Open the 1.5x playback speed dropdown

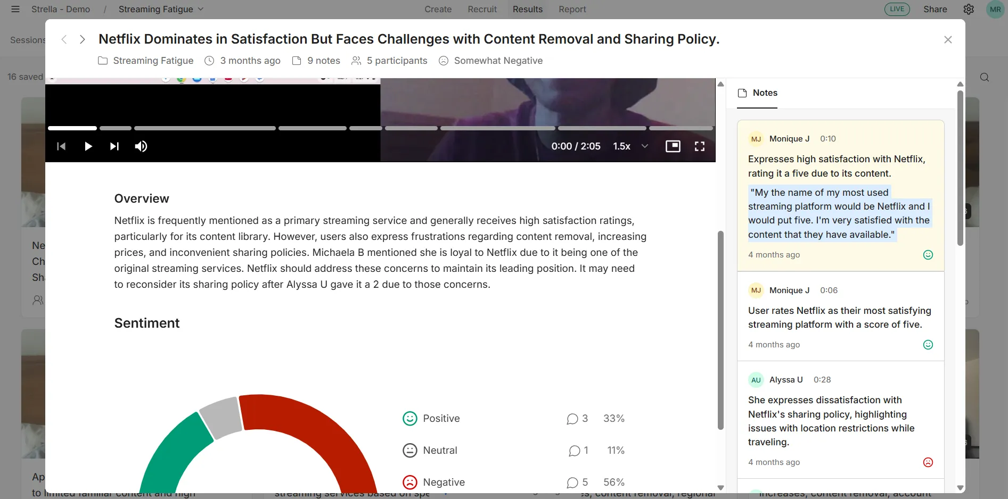[631, 146]
